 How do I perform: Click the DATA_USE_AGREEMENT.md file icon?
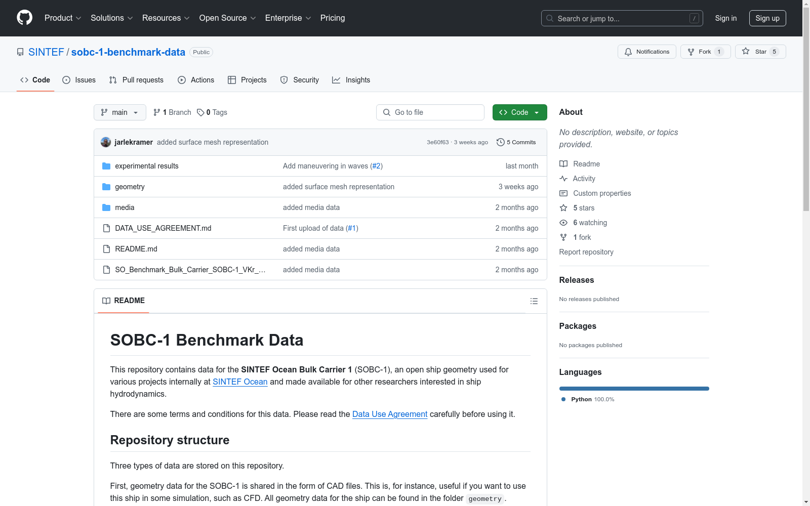coord(106,228)
